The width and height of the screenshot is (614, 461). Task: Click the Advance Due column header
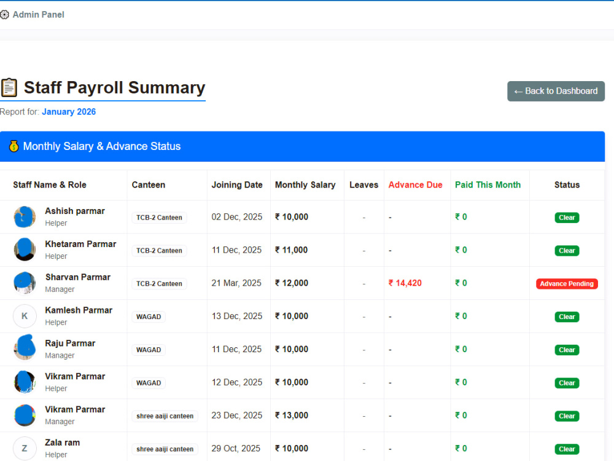(x=416, y=185)
